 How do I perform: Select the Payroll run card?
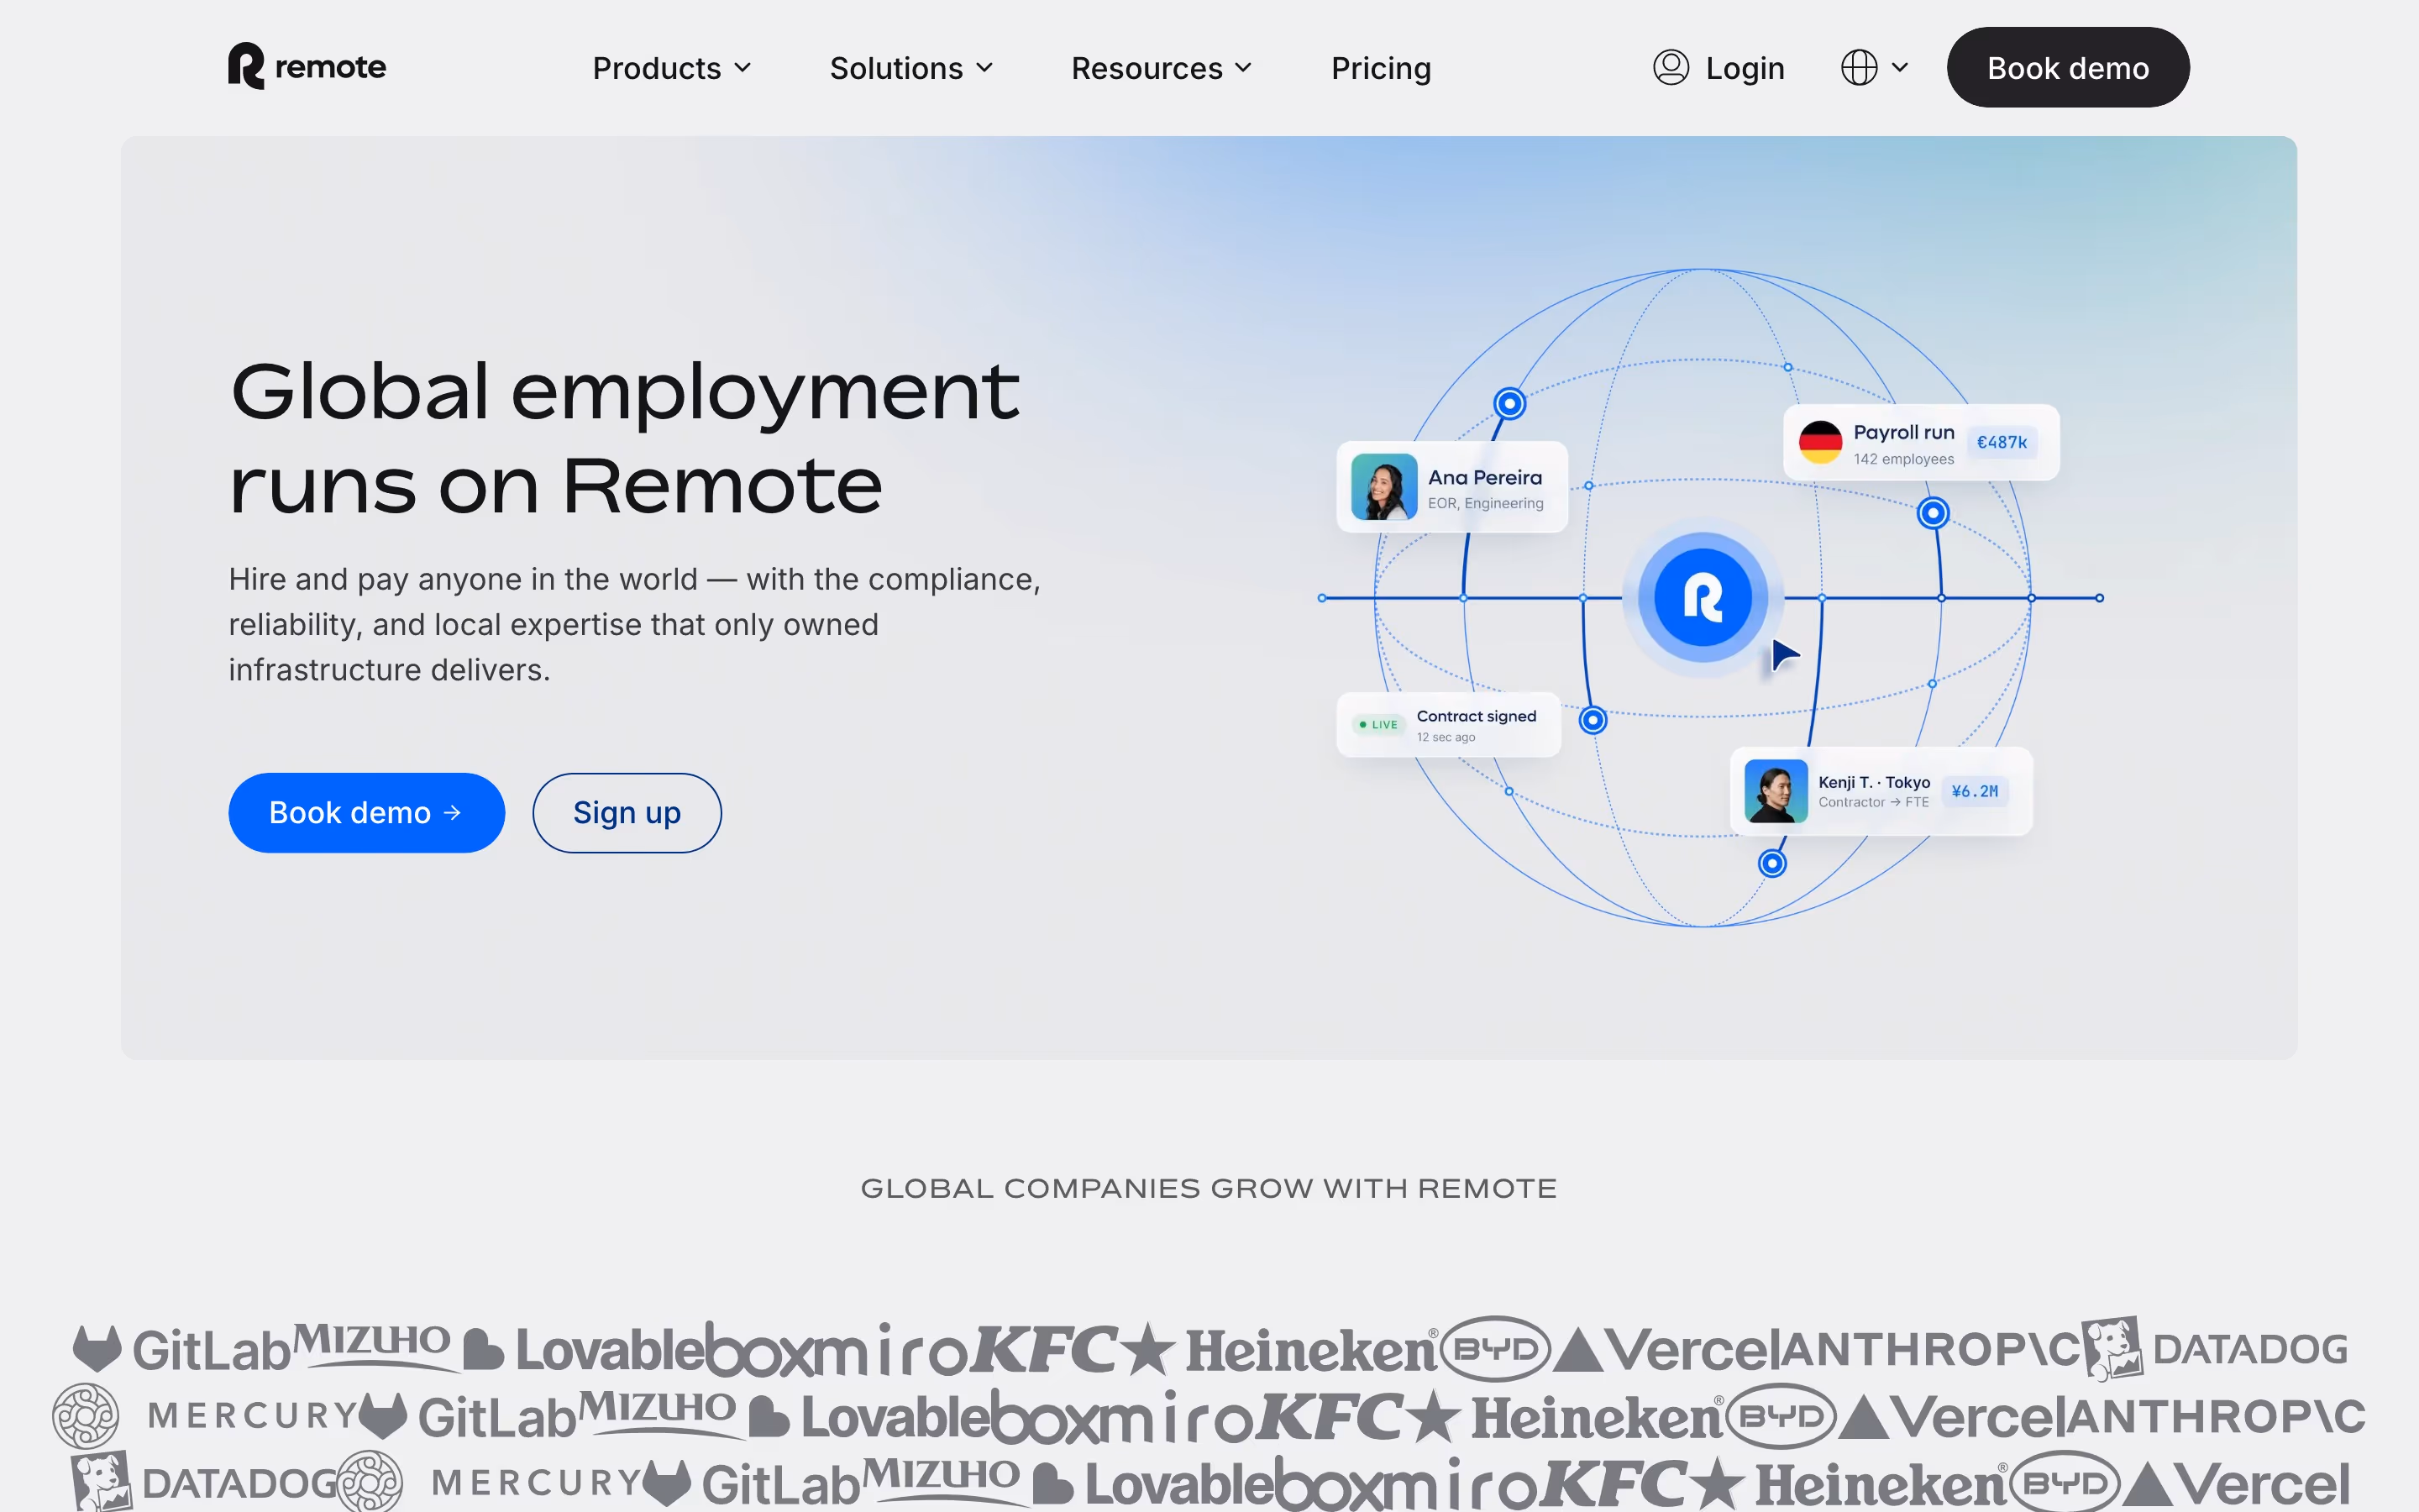1920,443
